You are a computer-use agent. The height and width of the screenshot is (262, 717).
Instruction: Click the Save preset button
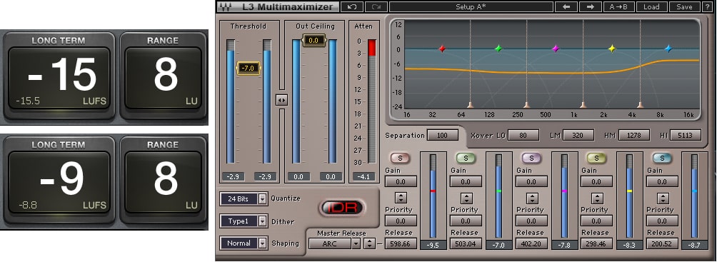click(684, 7)
